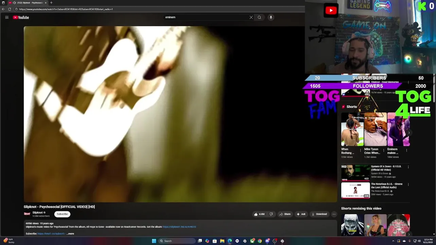Show next Shorts with right chevron
This screenshot has width=436, height=245.
point(409,133)
